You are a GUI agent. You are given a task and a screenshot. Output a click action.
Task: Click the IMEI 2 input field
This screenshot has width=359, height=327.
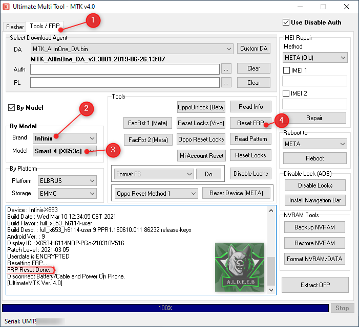[314, 104]
